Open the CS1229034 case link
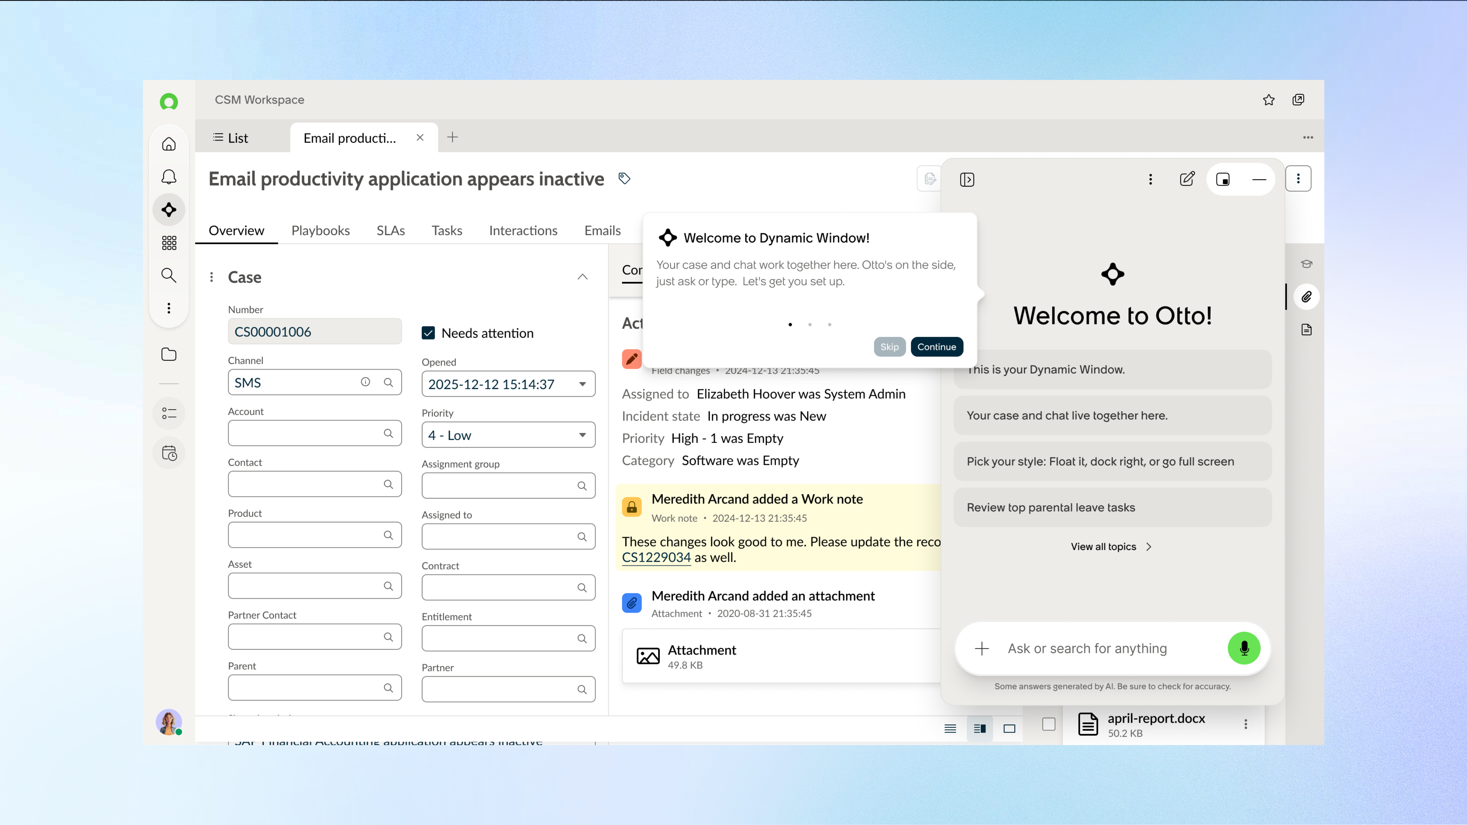Screen dimensions: 1467x825 [656, 557]
